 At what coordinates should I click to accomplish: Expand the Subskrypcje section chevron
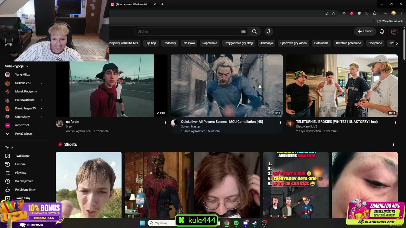coord(27,66)
